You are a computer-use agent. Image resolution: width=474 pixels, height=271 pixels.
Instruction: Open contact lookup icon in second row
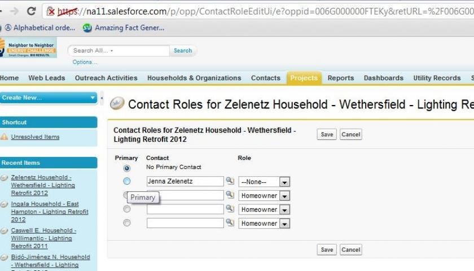(x=230, y=194)
